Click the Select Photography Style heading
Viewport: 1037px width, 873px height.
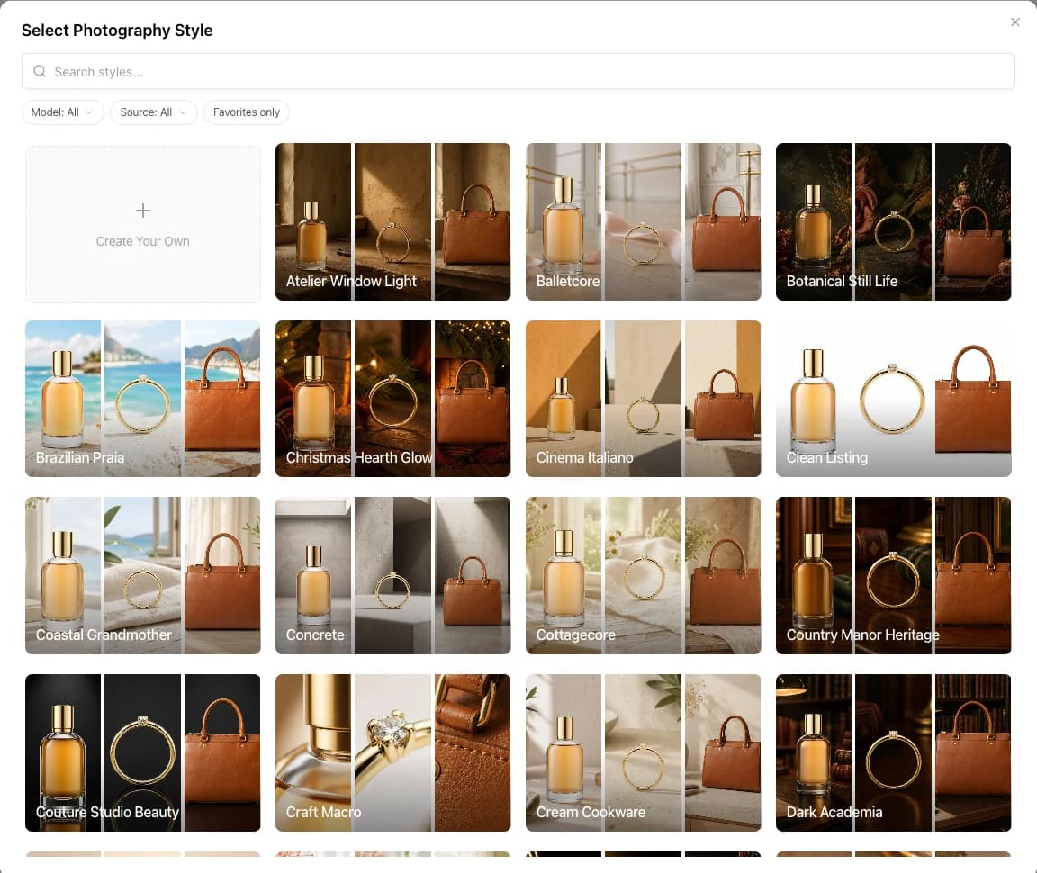[x=117, y=31]
